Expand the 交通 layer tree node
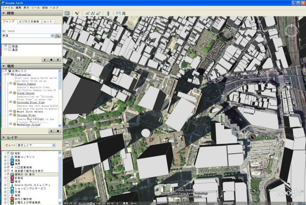Image resolution: width=306 pixels, height=205 pixels. (x=5, y=192)
